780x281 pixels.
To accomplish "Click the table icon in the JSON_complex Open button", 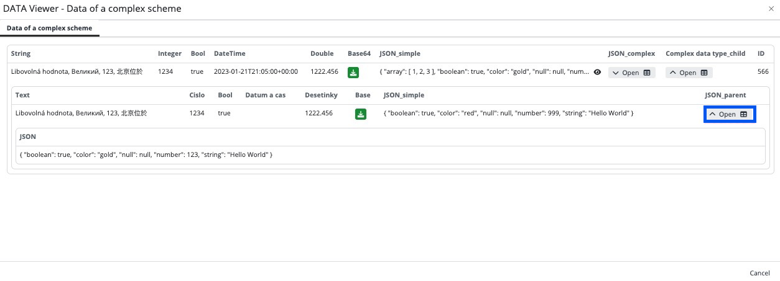I will (647, 73).
